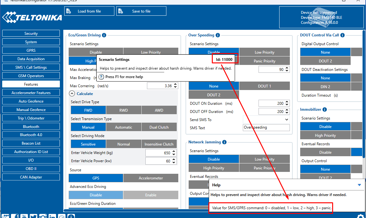Viewport: 366px width, 218px height.
Task: Select DIN 2 under DOUT Deactivation Settings
Action: pyautogui.click(x=325, y=87)
